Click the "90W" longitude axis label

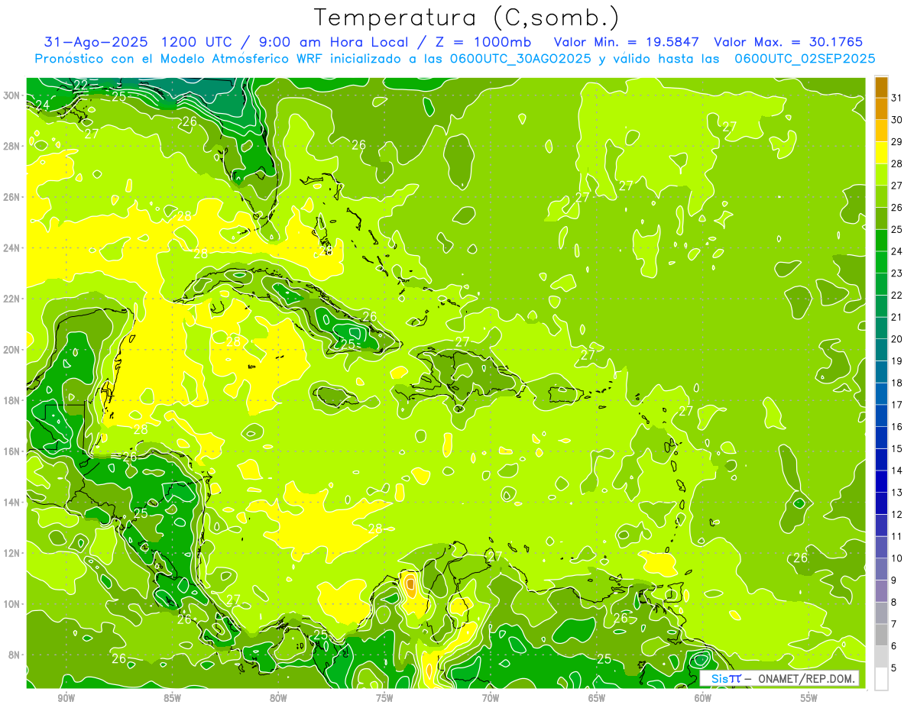click(x=66, y=698)
